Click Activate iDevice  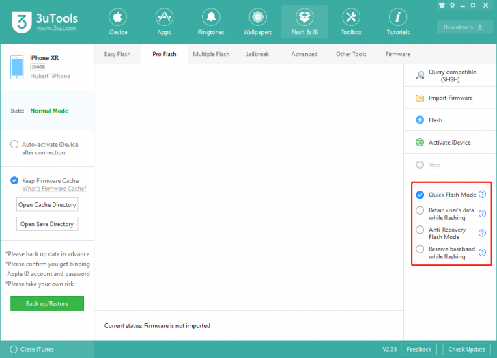450,143
